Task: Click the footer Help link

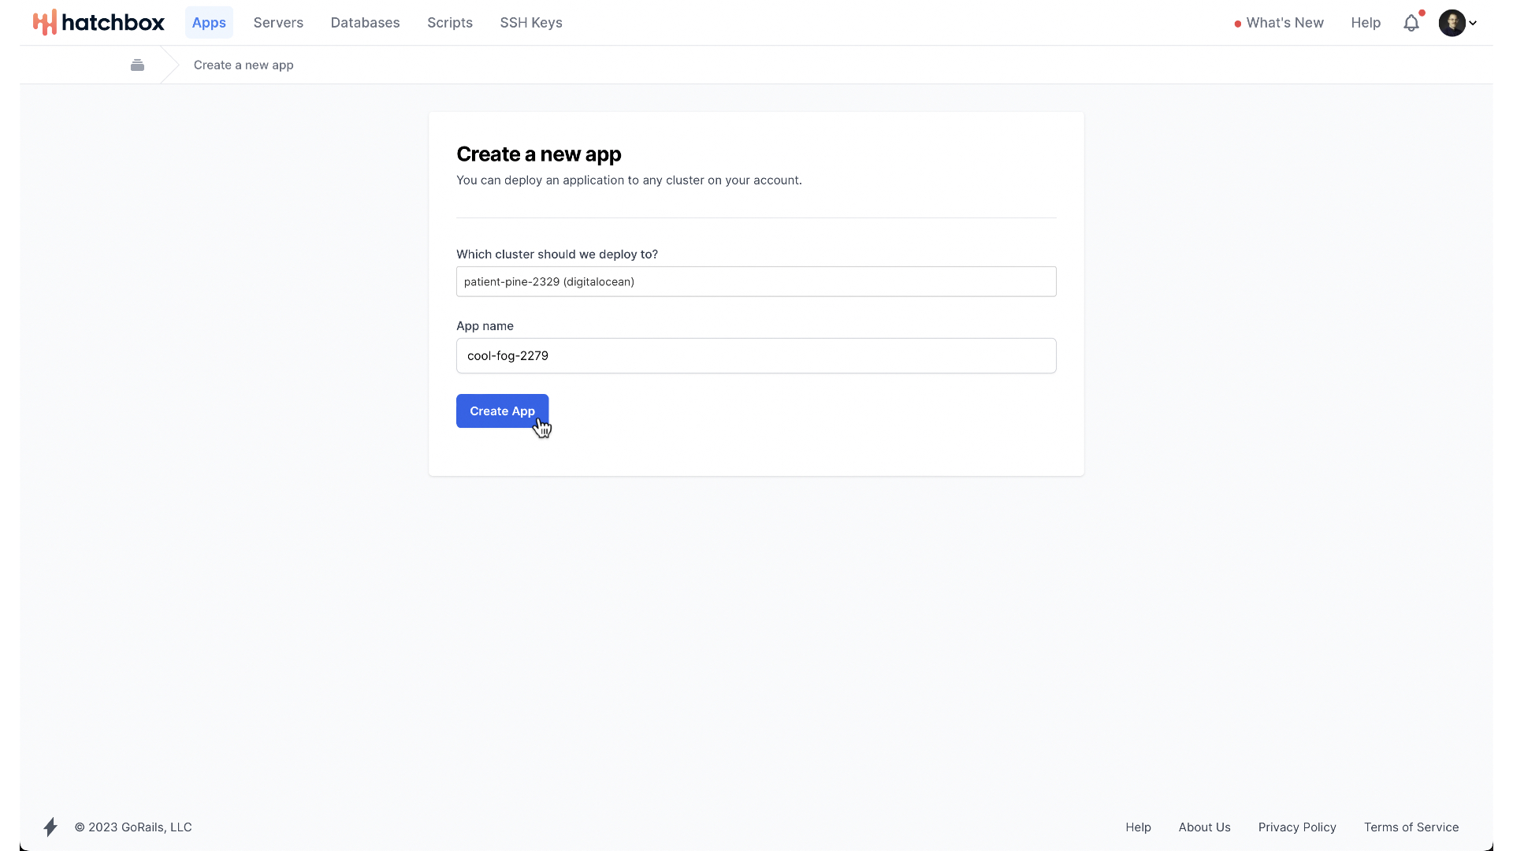Action: (x=1138, y=827)
